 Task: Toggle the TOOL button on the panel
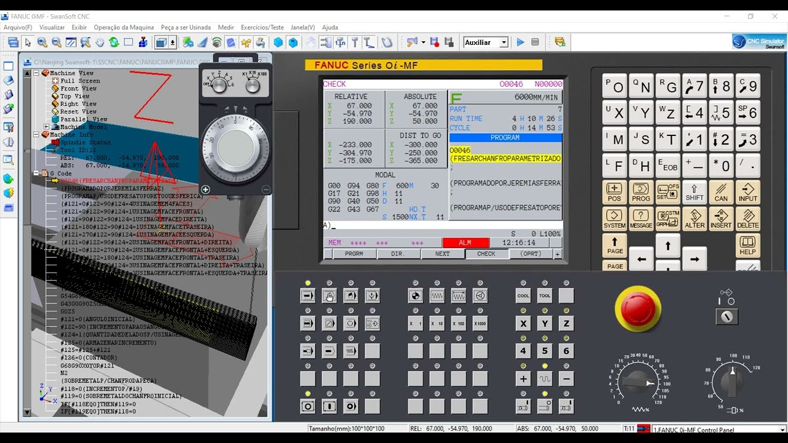click(545, 296)
